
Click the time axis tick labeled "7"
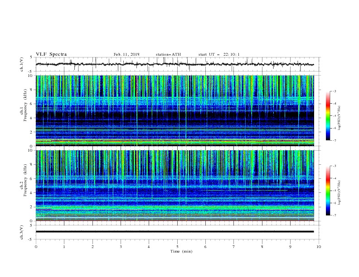[234, 247]
